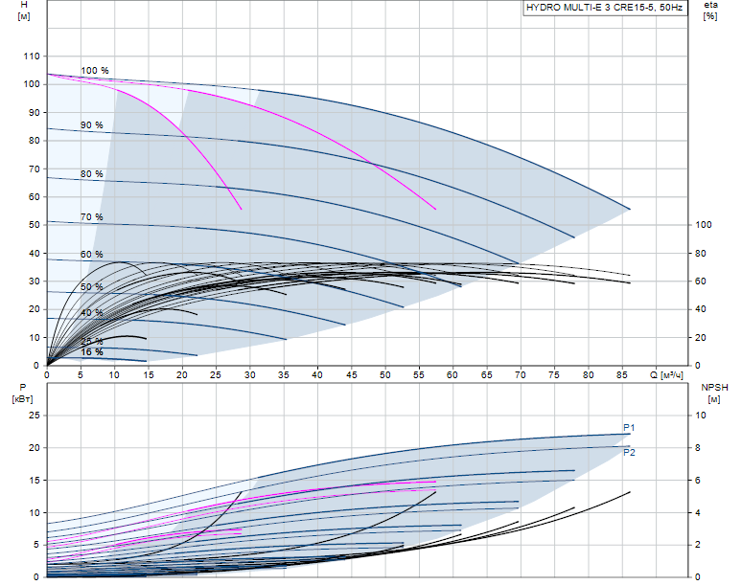The height and width of the screenshot is (585, 742).
Task: Select the 60 % speed curve label
Action: [92, 255]
